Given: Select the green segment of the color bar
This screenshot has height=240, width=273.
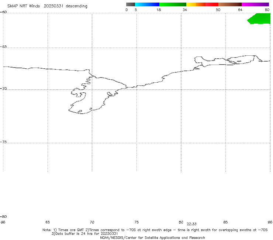Looking at the screenshot, I should click(x=173, y=4).
